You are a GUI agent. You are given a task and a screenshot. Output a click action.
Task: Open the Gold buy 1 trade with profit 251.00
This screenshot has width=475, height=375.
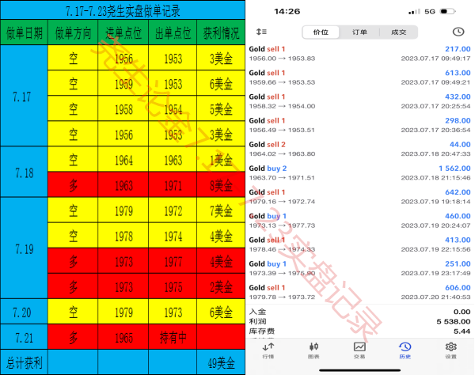click(x=359, y=268)
